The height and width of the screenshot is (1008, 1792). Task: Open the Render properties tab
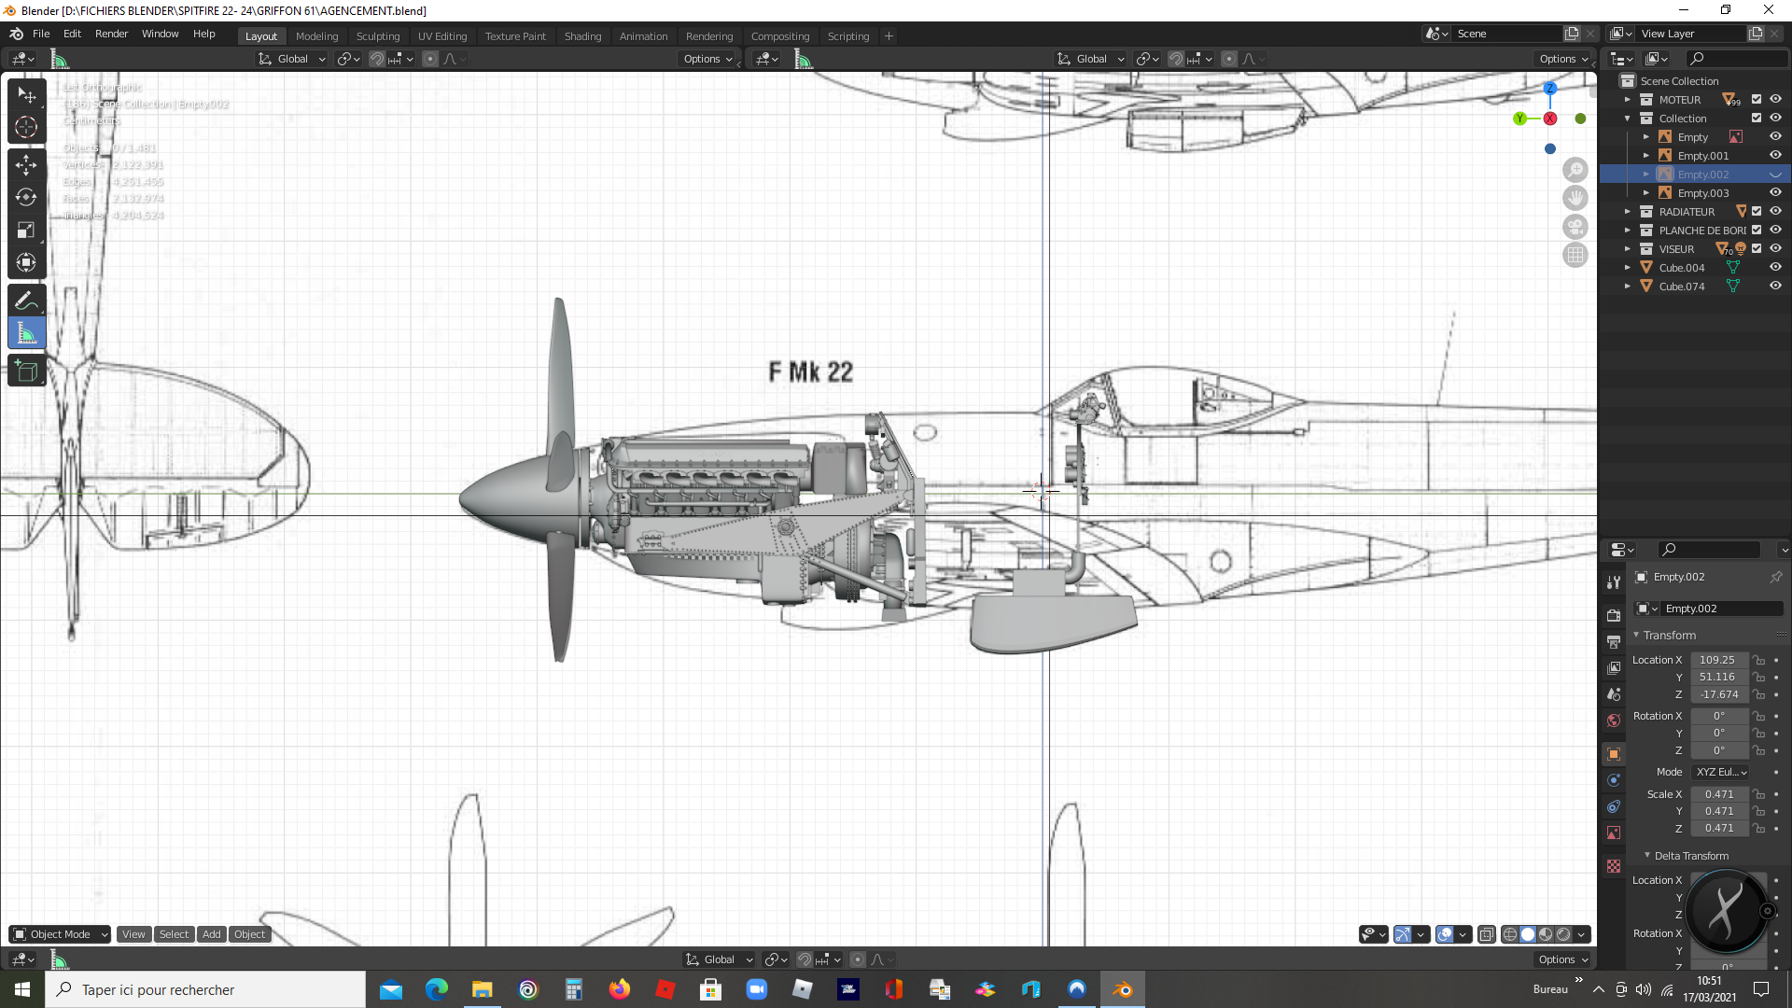[x=1614, y=616]
